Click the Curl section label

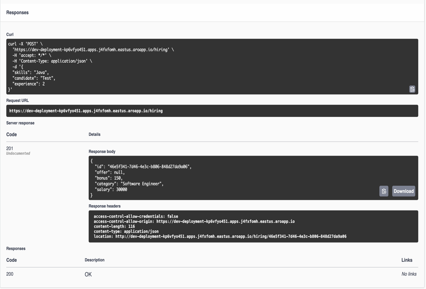10,35
